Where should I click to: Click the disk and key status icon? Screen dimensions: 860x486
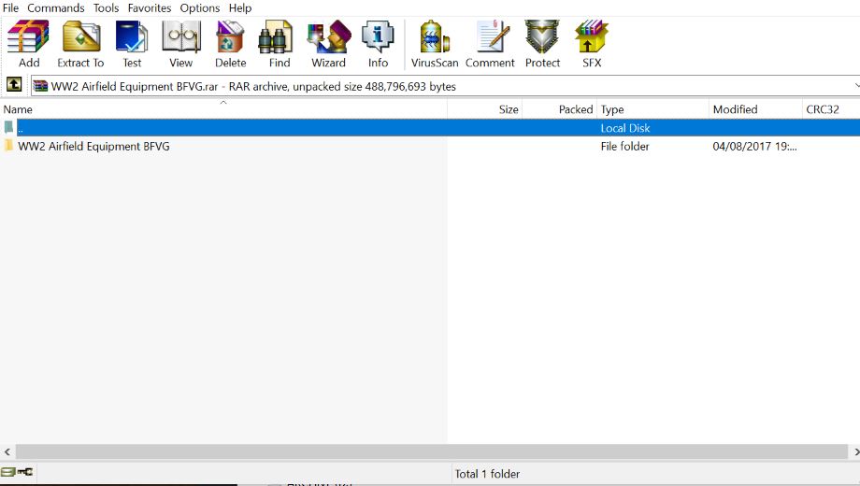17,472
